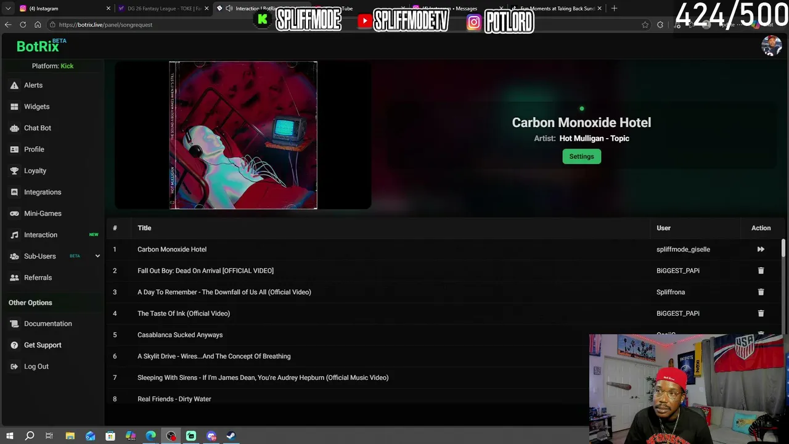The width and height of the screenshot is (789, 444).
Task: Open a new browser tab
Action: (x=614, y=9)
